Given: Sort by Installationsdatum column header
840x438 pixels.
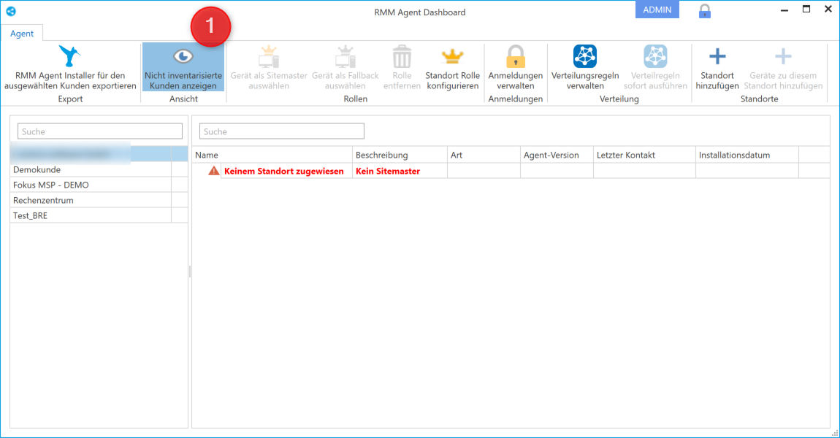Looking at the screenshot, I should tap(747, 155).
